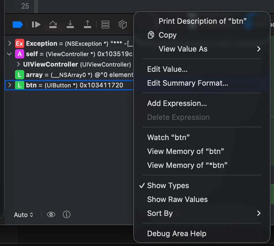The width and height of the screenshot is (274, 246).
Task: Choose Copy from the context menu
Action: 202,35
